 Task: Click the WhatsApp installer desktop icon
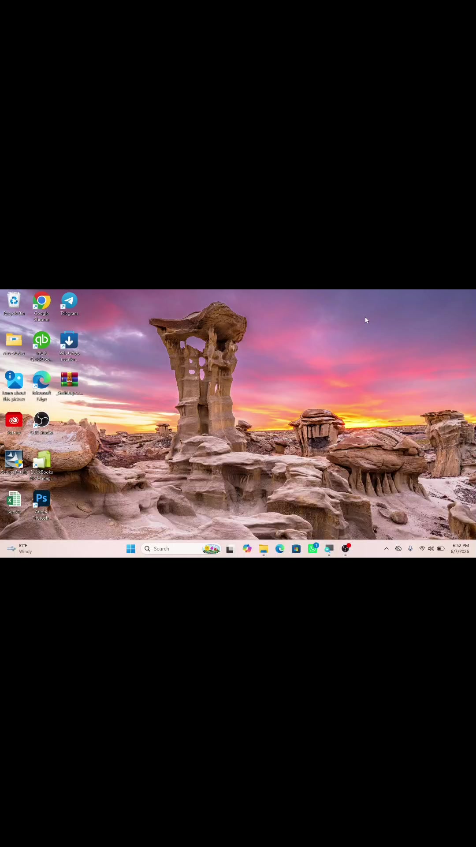click(69, 347)
